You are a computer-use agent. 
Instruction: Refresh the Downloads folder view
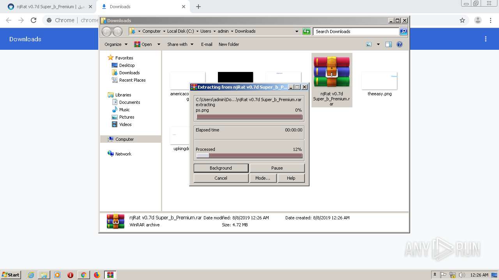pos(306,31)
